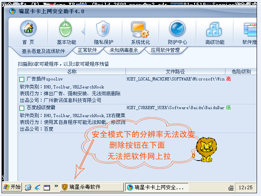Open 高级功能 cubes icon
Viewport: 261px width, 196px height.
tap(214, 29)
